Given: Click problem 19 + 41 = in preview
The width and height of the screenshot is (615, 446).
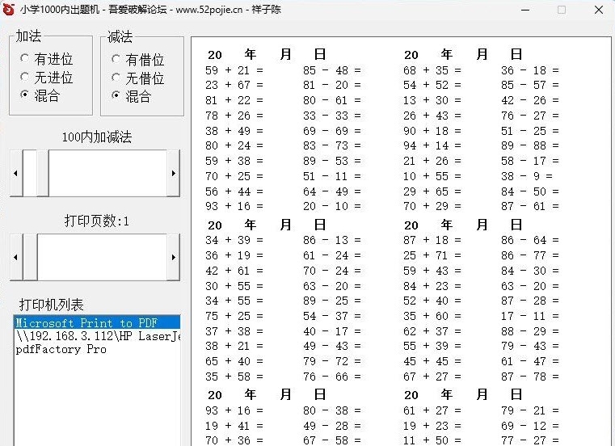Looking at the screenshot, I should point(234,426).
